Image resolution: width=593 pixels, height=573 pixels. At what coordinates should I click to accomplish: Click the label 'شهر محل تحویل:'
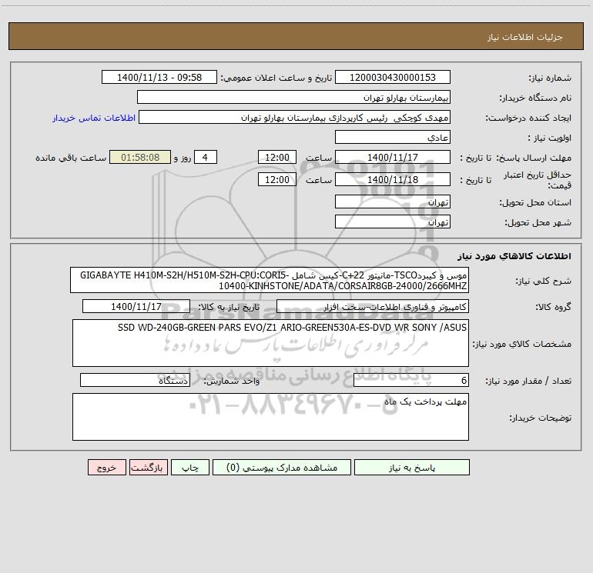tap(538, 223)
